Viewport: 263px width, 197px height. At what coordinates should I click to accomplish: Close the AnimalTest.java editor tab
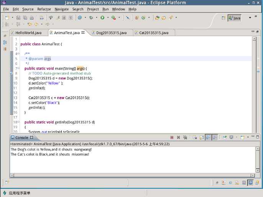coord(83,33)
